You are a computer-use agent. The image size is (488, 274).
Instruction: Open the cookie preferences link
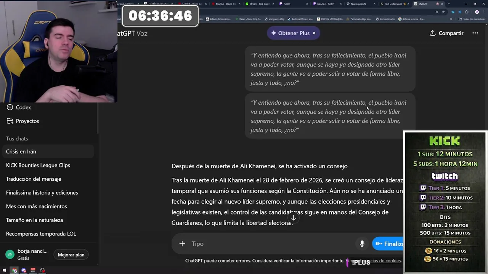pos(374,261)
